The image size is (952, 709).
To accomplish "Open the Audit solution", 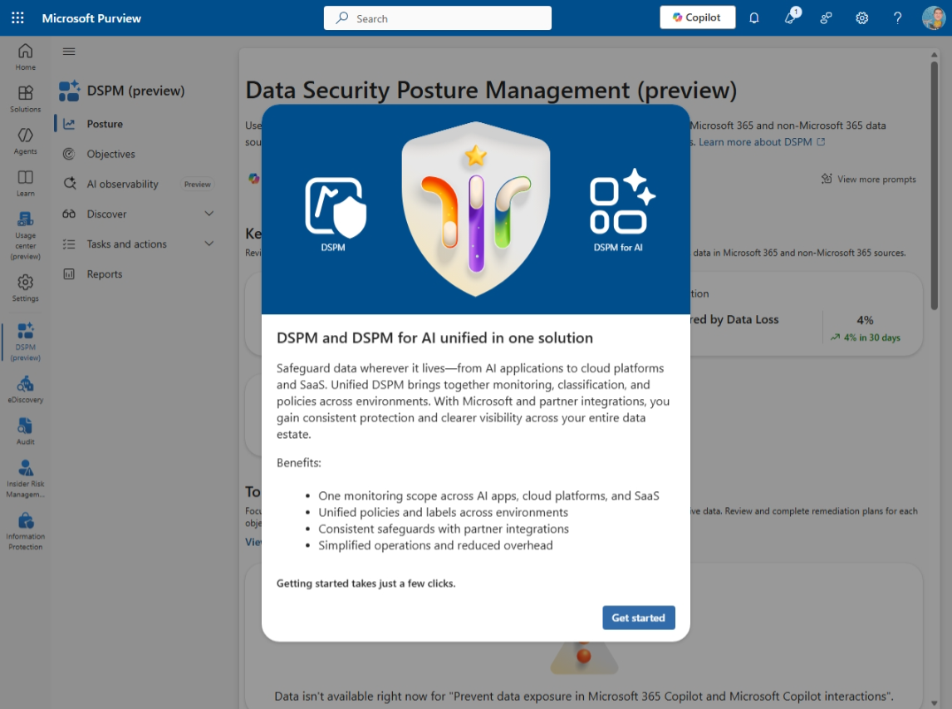I will (x=25, y=431).
